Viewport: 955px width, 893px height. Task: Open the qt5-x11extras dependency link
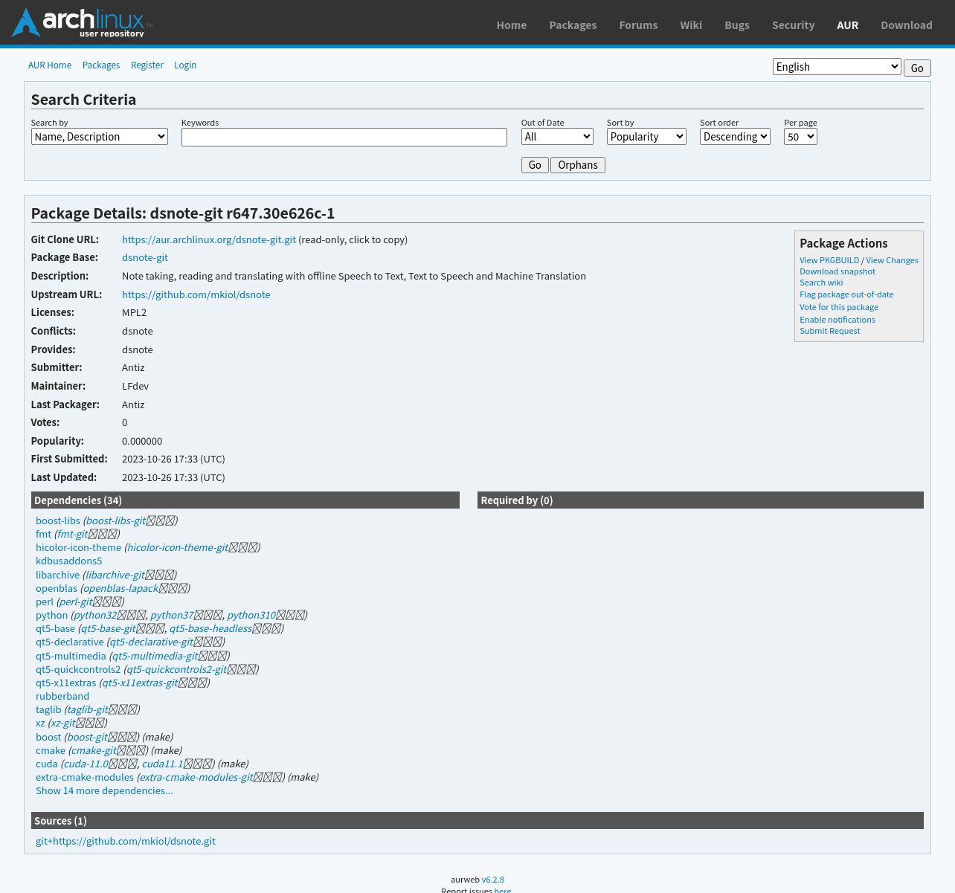point(65,683)
